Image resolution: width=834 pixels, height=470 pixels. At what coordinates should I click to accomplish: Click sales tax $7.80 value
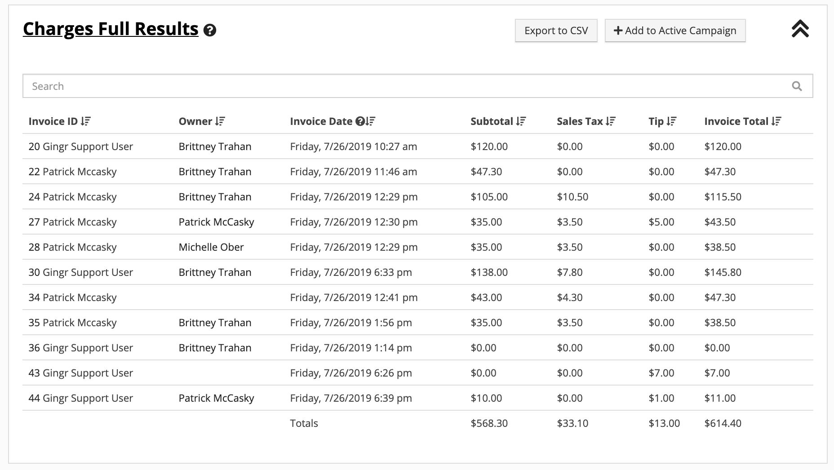[569, 272]
